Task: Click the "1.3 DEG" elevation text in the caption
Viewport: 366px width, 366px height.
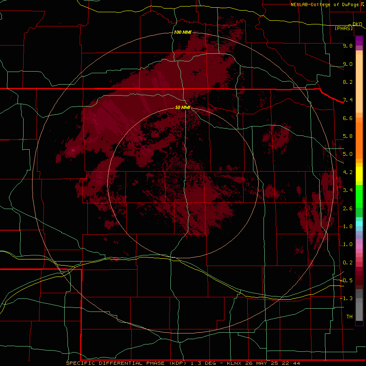Action: 204,363
